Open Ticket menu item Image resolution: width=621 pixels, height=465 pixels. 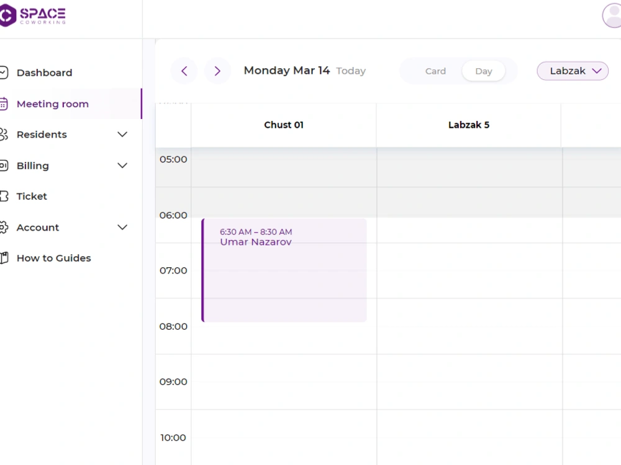(32, 197)
